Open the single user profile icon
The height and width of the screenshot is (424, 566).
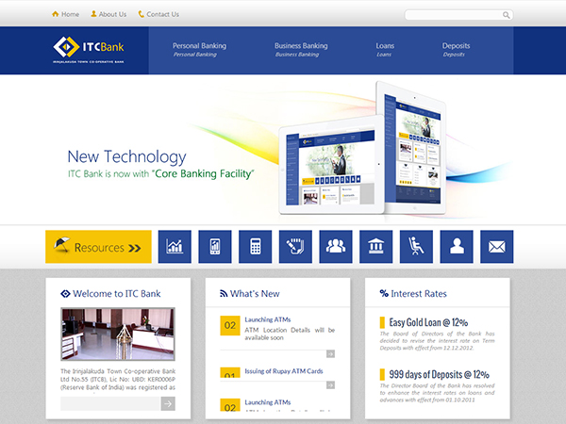coord(457,247)
